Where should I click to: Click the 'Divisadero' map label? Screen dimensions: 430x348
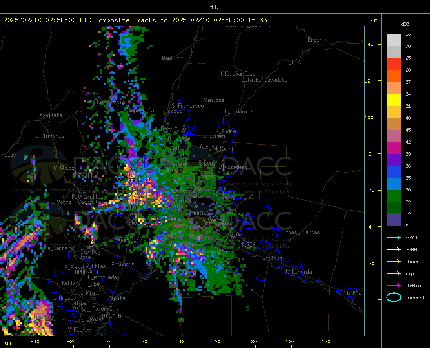[x=233, y=167]
